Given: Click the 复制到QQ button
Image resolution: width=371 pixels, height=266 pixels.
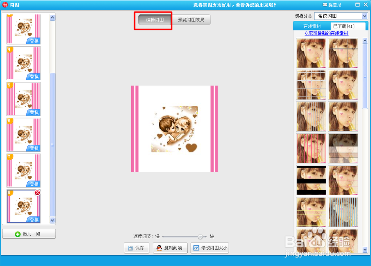Looking at the screenshot, I should (x=170, y=248).
